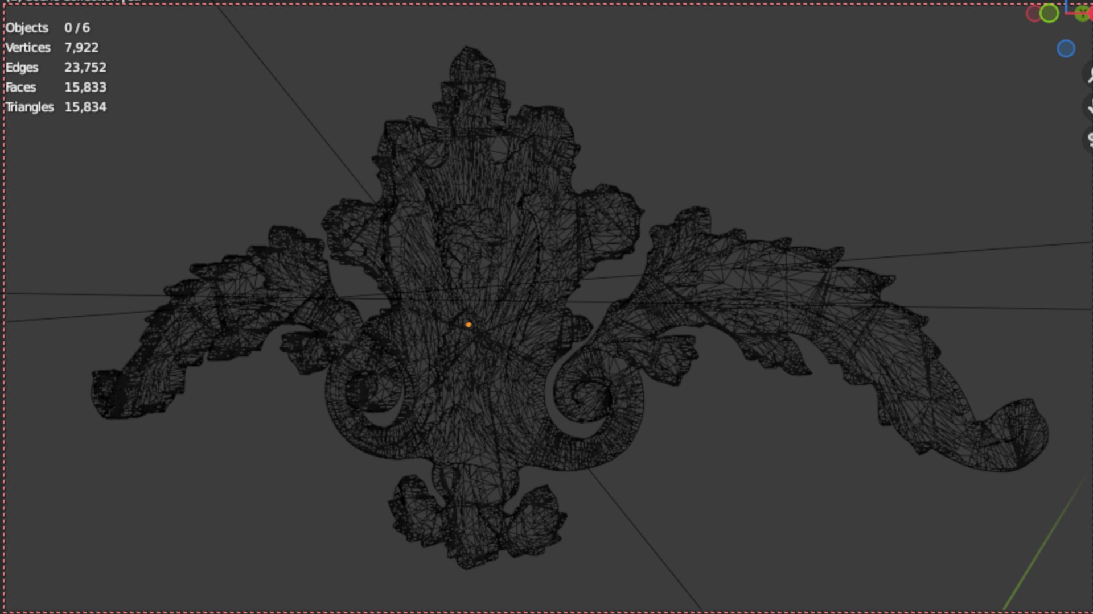
Task: Click the Edges value 23,752
Action: (x=85, y=68)
